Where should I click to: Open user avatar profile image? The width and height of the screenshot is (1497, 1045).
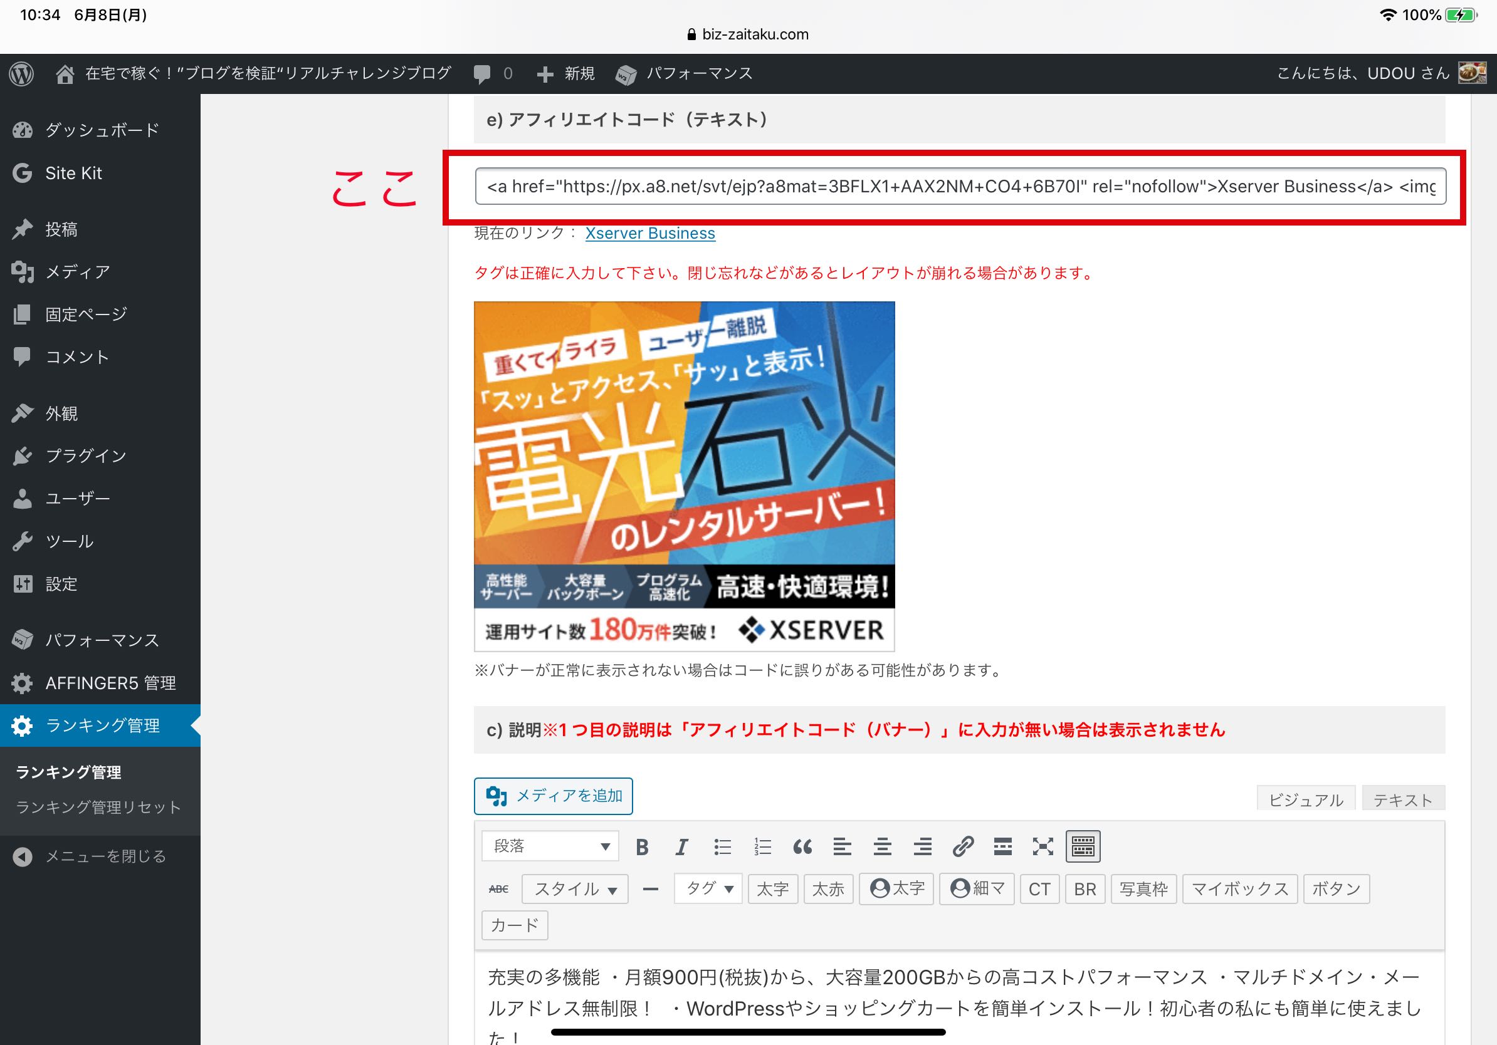click(1472, 73)
